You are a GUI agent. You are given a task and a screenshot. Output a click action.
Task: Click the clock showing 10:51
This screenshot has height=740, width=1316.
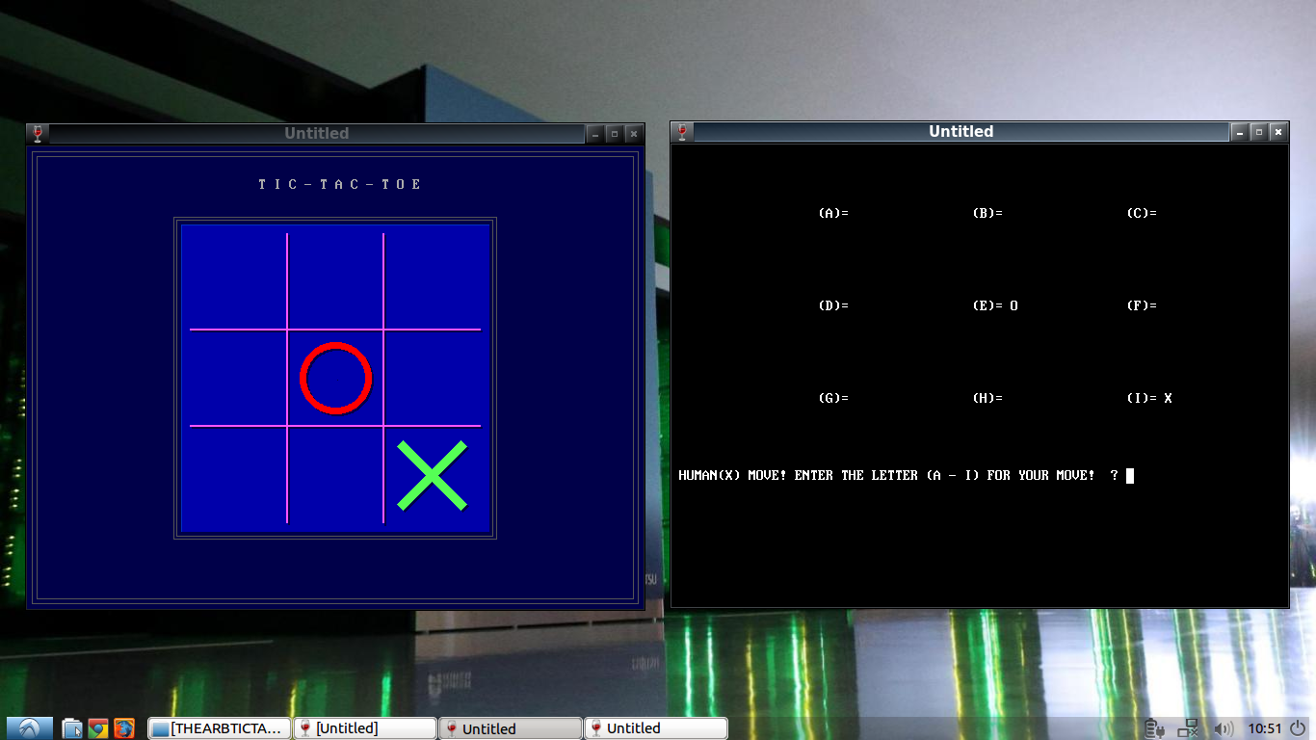click(1265, 728)
